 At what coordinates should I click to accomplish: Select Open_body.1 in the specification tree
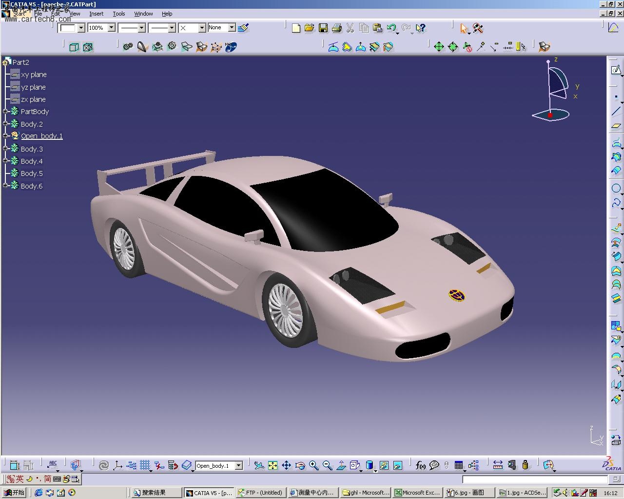(41, 136)
